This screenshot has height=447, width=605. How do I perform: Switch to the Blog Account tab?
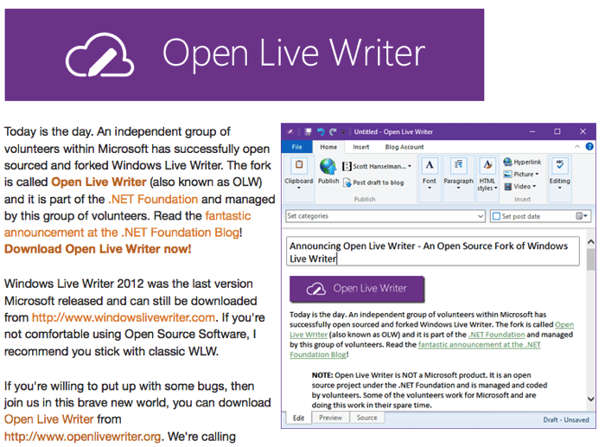[x=404, y=147]
